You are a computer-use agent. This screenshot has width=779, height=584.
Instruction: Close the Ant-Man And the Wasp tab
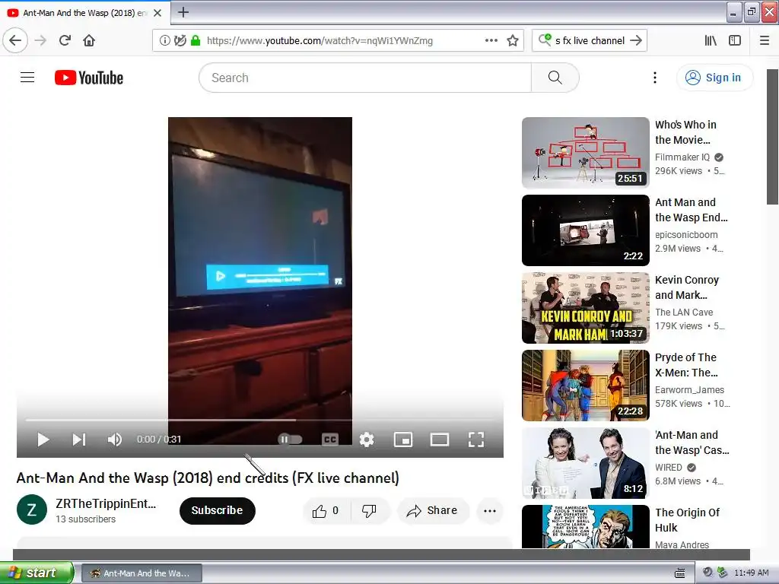click(157, 13)
